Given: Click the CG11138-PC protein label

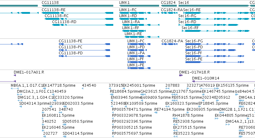Looking at the screenshot, I should (71, 47).
